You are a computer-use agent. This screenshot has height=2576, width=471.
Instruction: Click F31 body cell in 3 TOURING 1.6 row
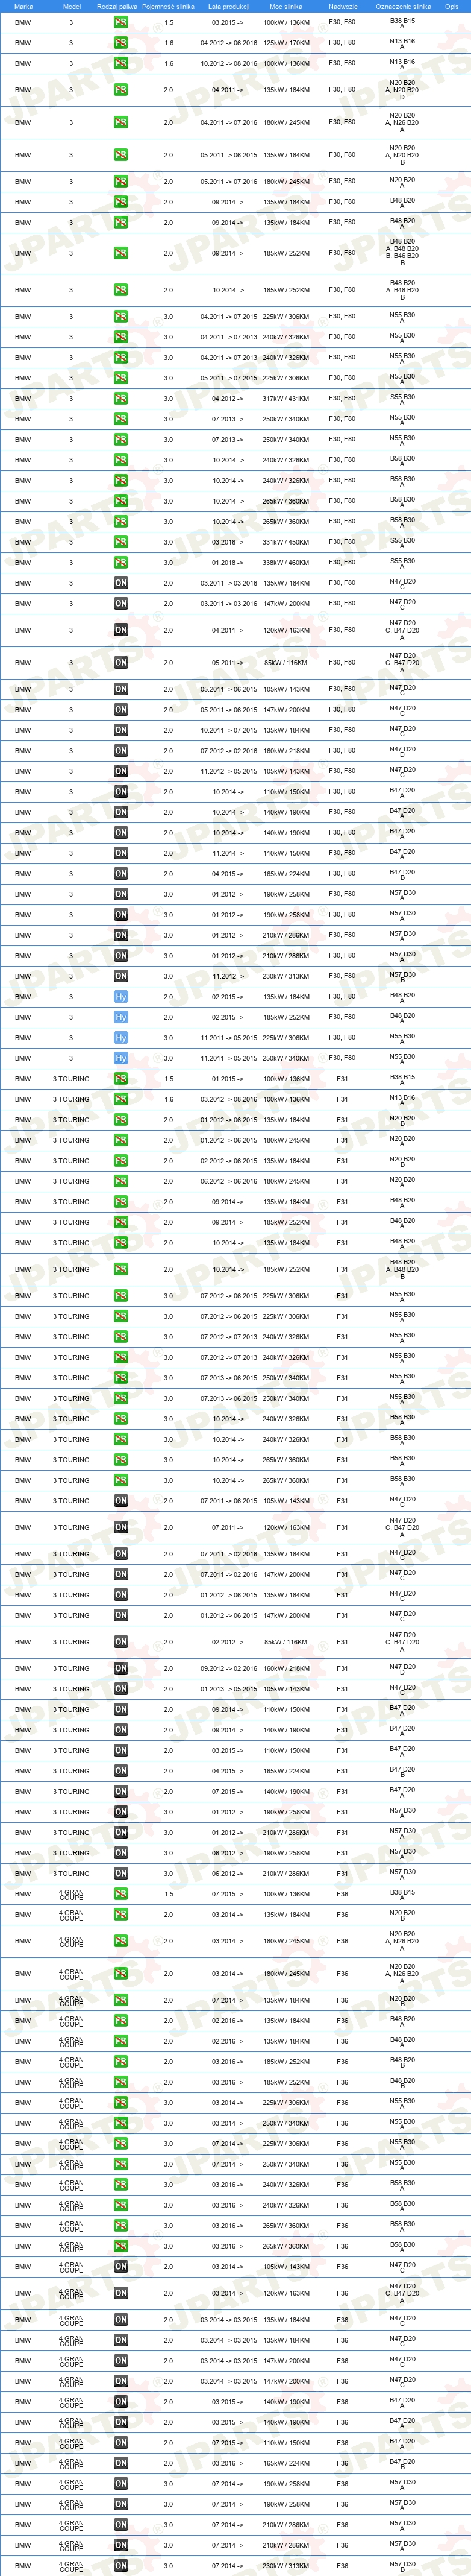pos(342,1099)
